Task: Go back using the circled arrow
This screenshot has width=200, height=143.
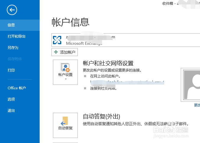Action: pyautogui.click(x=12, y=10)
